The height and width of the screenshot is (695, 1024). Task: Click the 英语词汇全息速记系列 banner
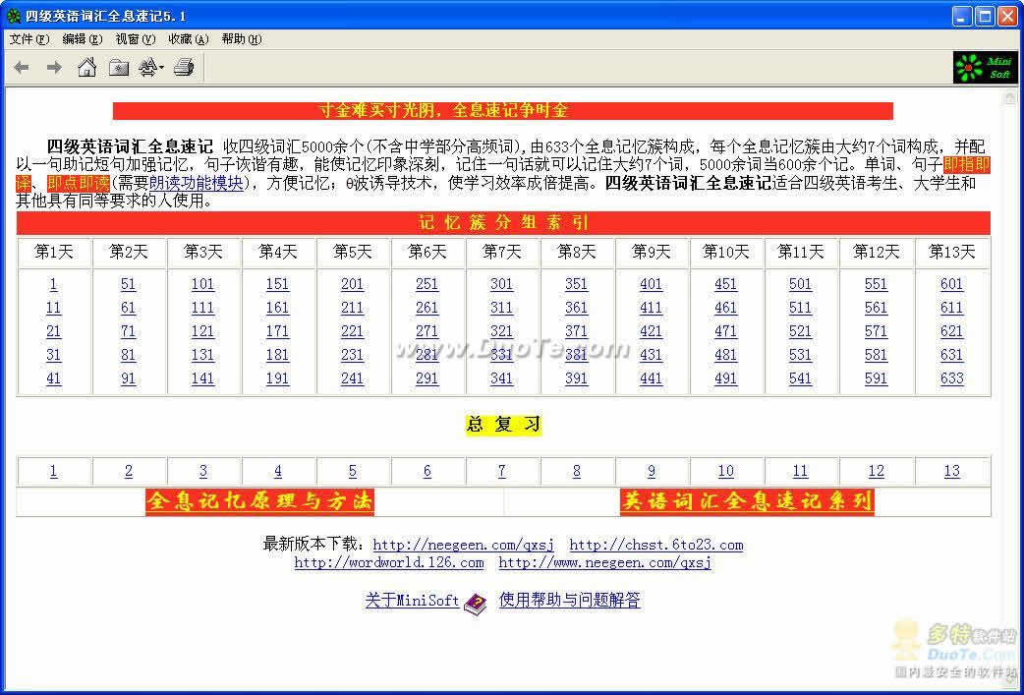tap(747, 501)
